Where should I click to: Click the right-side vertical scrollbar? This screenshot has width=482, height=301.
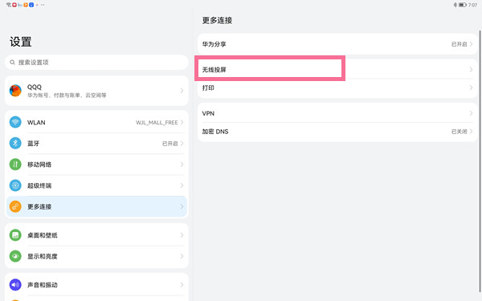click(480, 161)
